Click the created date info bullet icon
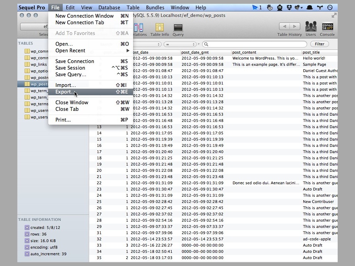The image size is (355, 266). point(27,227)
